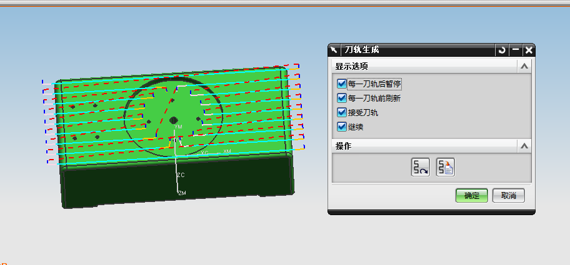Cancel with the 取消 button
570x265 pixels.
click(509, 196)
